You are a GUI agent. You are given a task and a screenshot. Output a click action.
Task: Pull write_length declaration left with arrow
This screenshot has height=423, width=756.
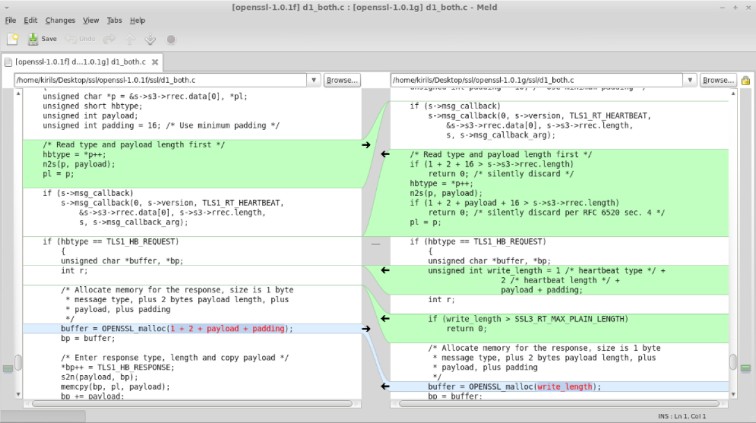pyautogui.click(x=385, y=270)
